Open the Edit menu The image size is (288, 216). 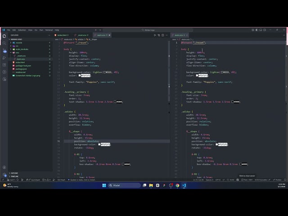click(14, 30)
